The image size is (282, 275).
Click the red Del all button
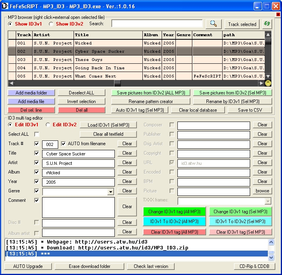[x=82, y=110]
